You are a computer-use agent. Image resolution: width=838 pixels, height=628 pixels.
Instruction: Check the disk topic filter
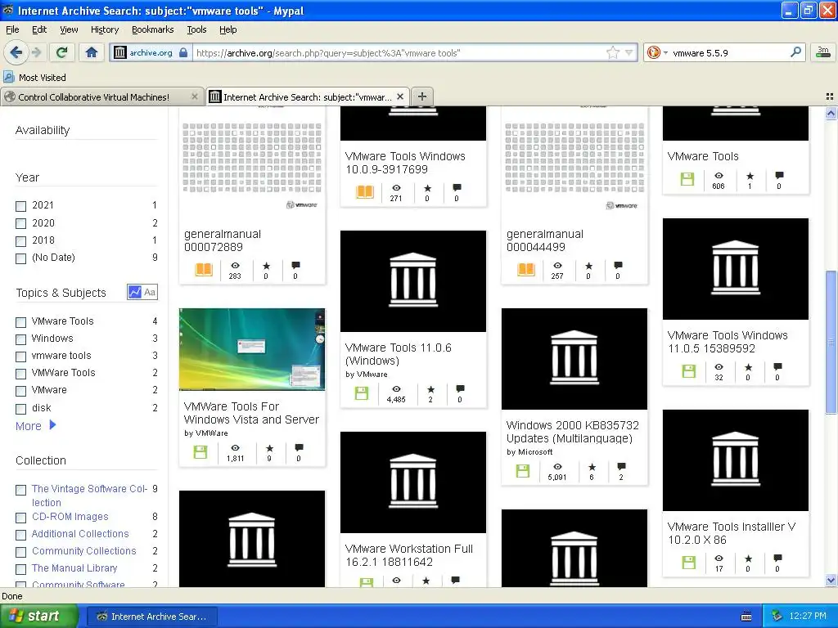[20, 409]
